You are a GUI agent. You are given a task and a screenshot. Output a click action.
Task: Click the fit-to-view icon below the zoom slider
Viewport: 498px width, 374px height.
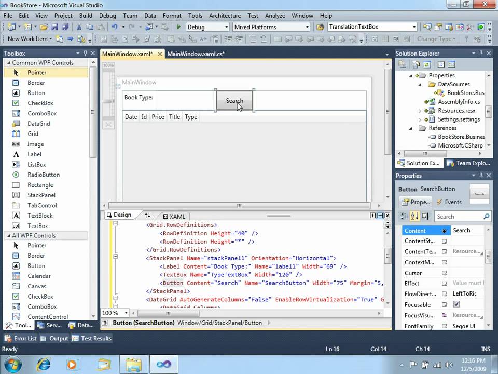coord(108,124)
